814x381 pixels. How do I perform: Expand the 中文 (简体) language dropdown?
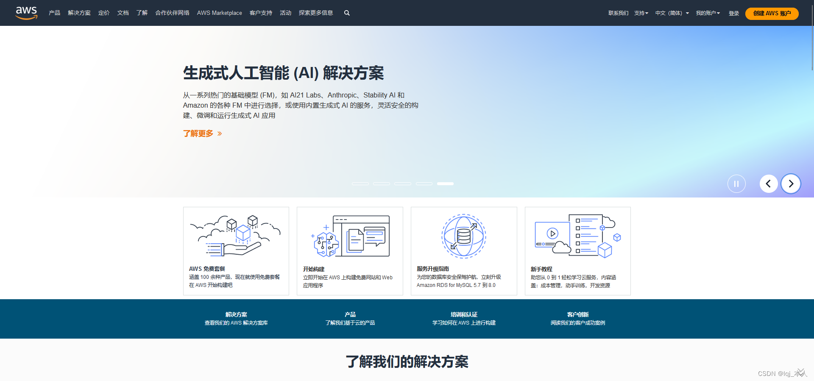(672, 13)
